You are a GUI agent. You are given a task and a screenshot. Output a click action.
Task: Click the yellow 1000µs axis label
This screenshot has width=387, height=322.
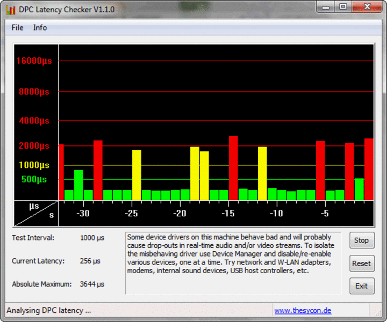tap(34, 165)
